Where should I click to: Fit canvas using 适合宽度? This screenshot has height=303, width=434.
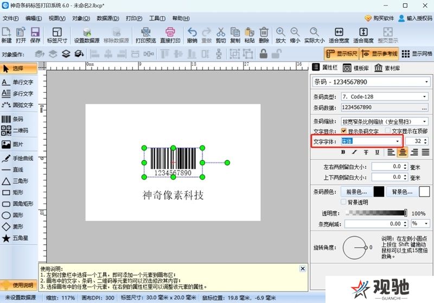(x=339, y=35)
